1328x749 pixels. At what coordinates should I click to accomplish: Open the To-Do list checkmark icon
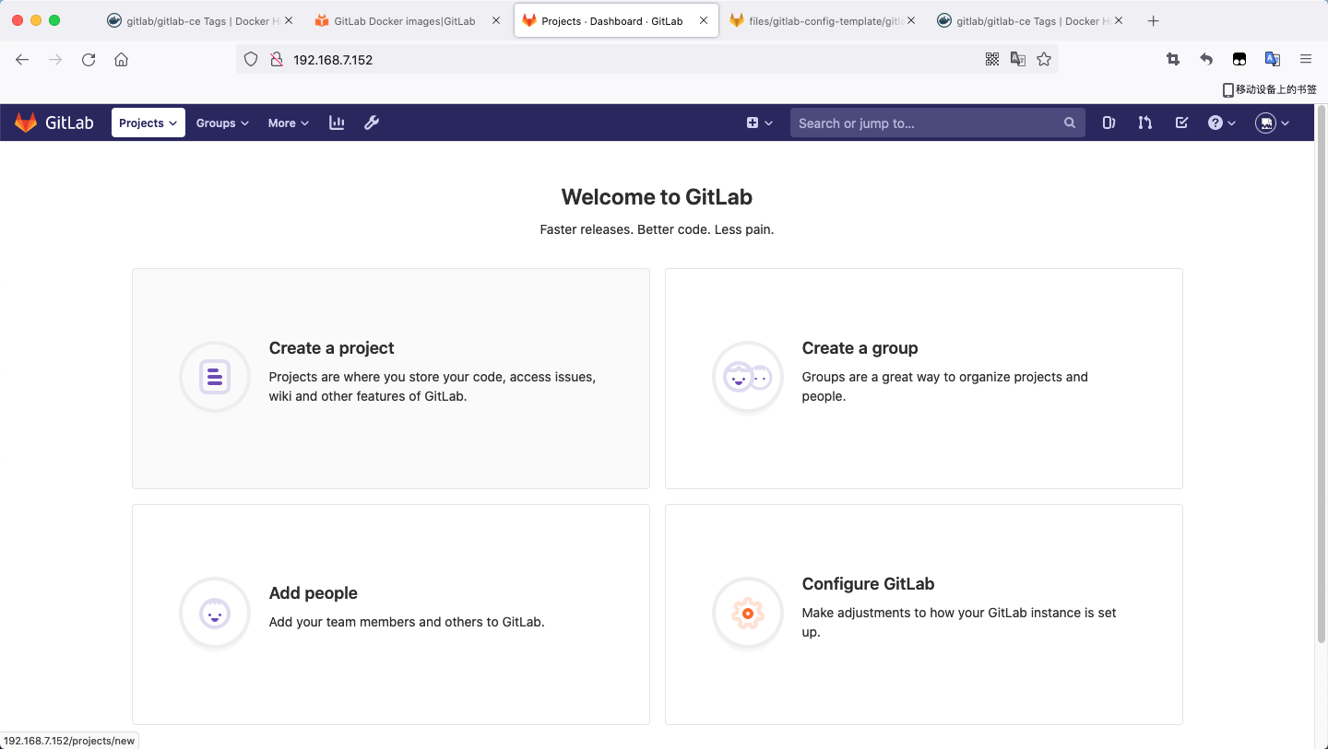(x=1181, y=123)
